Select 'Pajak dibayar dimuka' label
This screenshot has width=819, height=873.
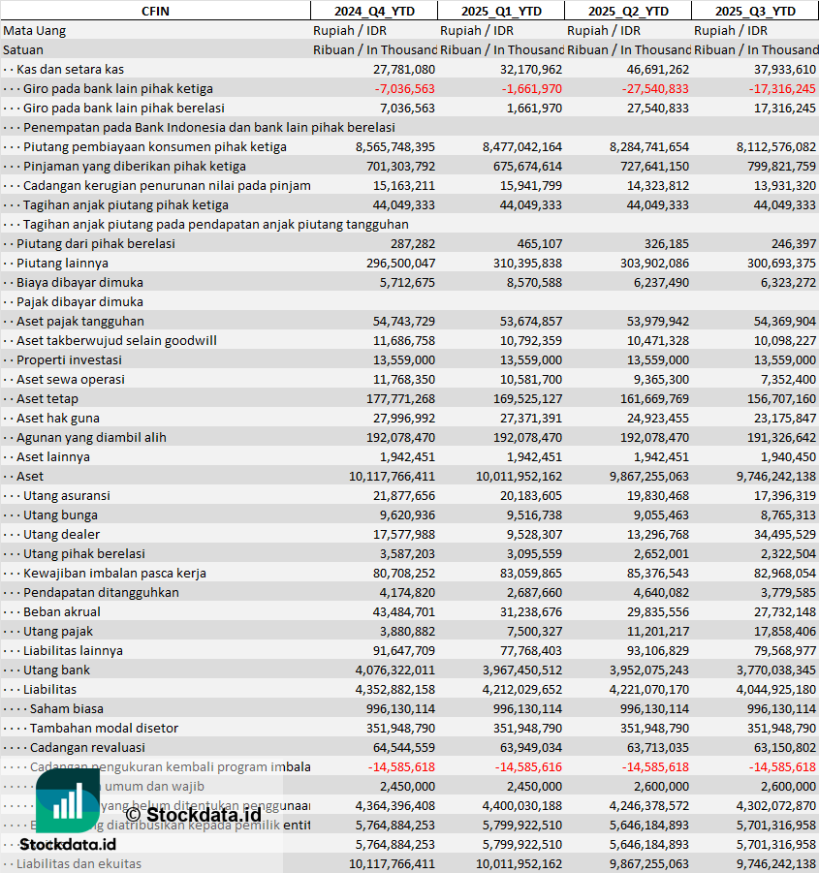(79, 301)
